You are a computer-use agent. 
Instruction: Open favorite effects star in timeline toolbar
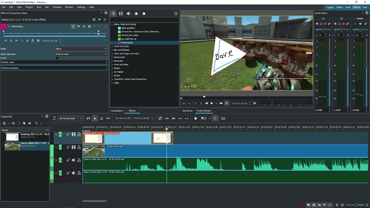[x=196, y=118]
